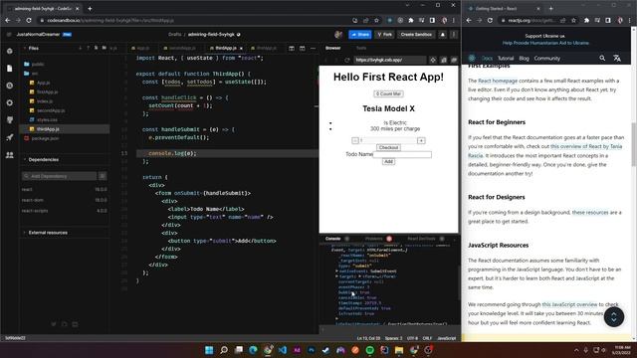The width and height of the screenshot is (637, 358).
Task: Click the Fork button
Action: 384,35
